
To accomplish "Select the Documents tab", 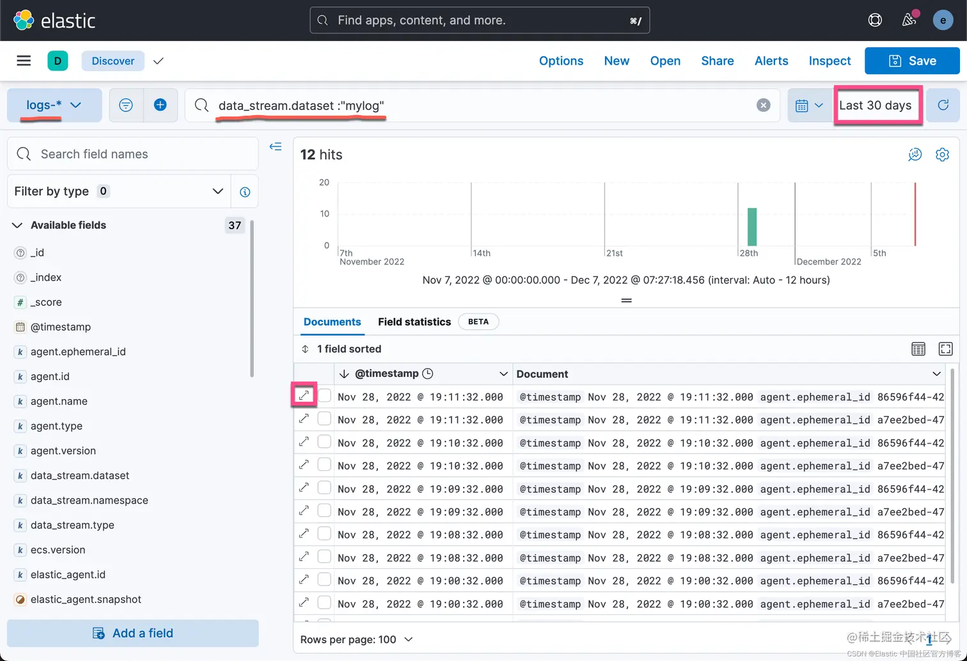I will click(x=332, y=322).
